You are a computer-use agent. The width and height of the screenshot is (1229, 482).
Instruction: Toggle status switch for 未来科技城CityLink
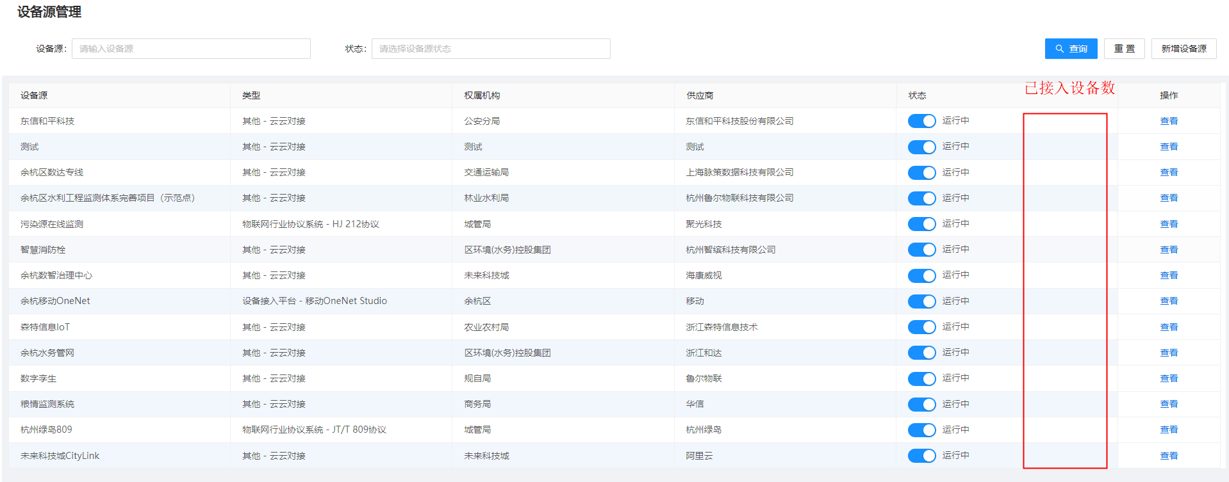point(921,456)
